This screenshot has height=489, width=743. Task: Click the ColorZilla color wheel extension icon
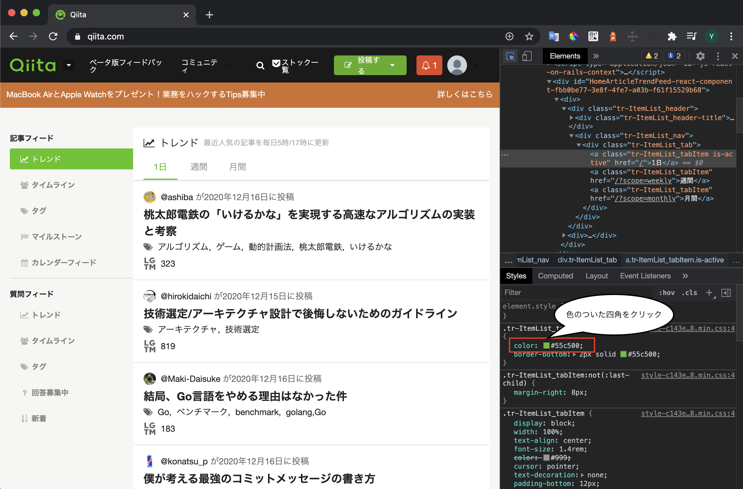(573, 36)
